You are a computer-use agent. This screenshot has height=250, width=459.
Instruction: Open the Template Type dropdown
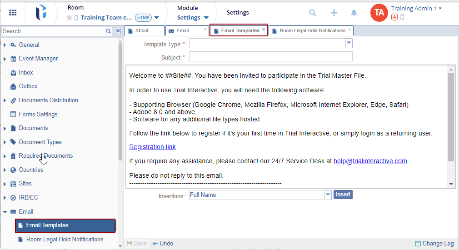click(349, 43)
